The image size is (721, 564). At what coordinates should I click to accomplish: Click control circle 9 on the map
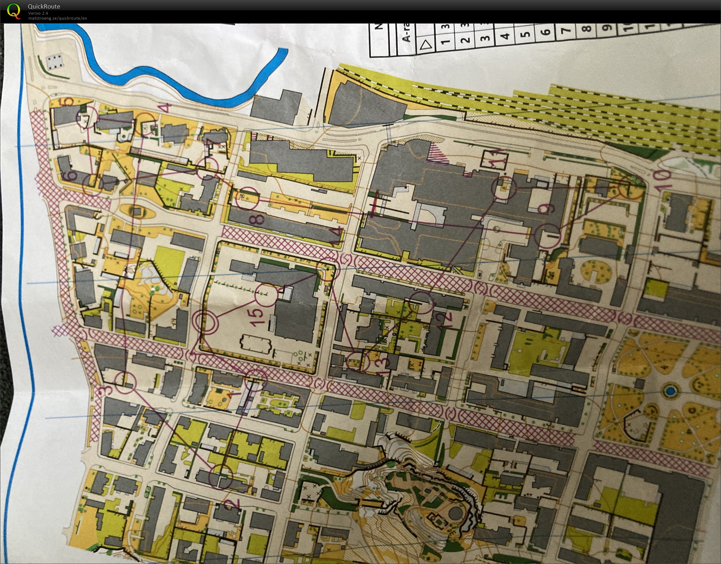pyautogui.click(x=548, y=236)
